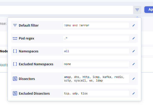153x107 pixels.
Task: Click the blue Apply button
Action: (x=149, y=10)
